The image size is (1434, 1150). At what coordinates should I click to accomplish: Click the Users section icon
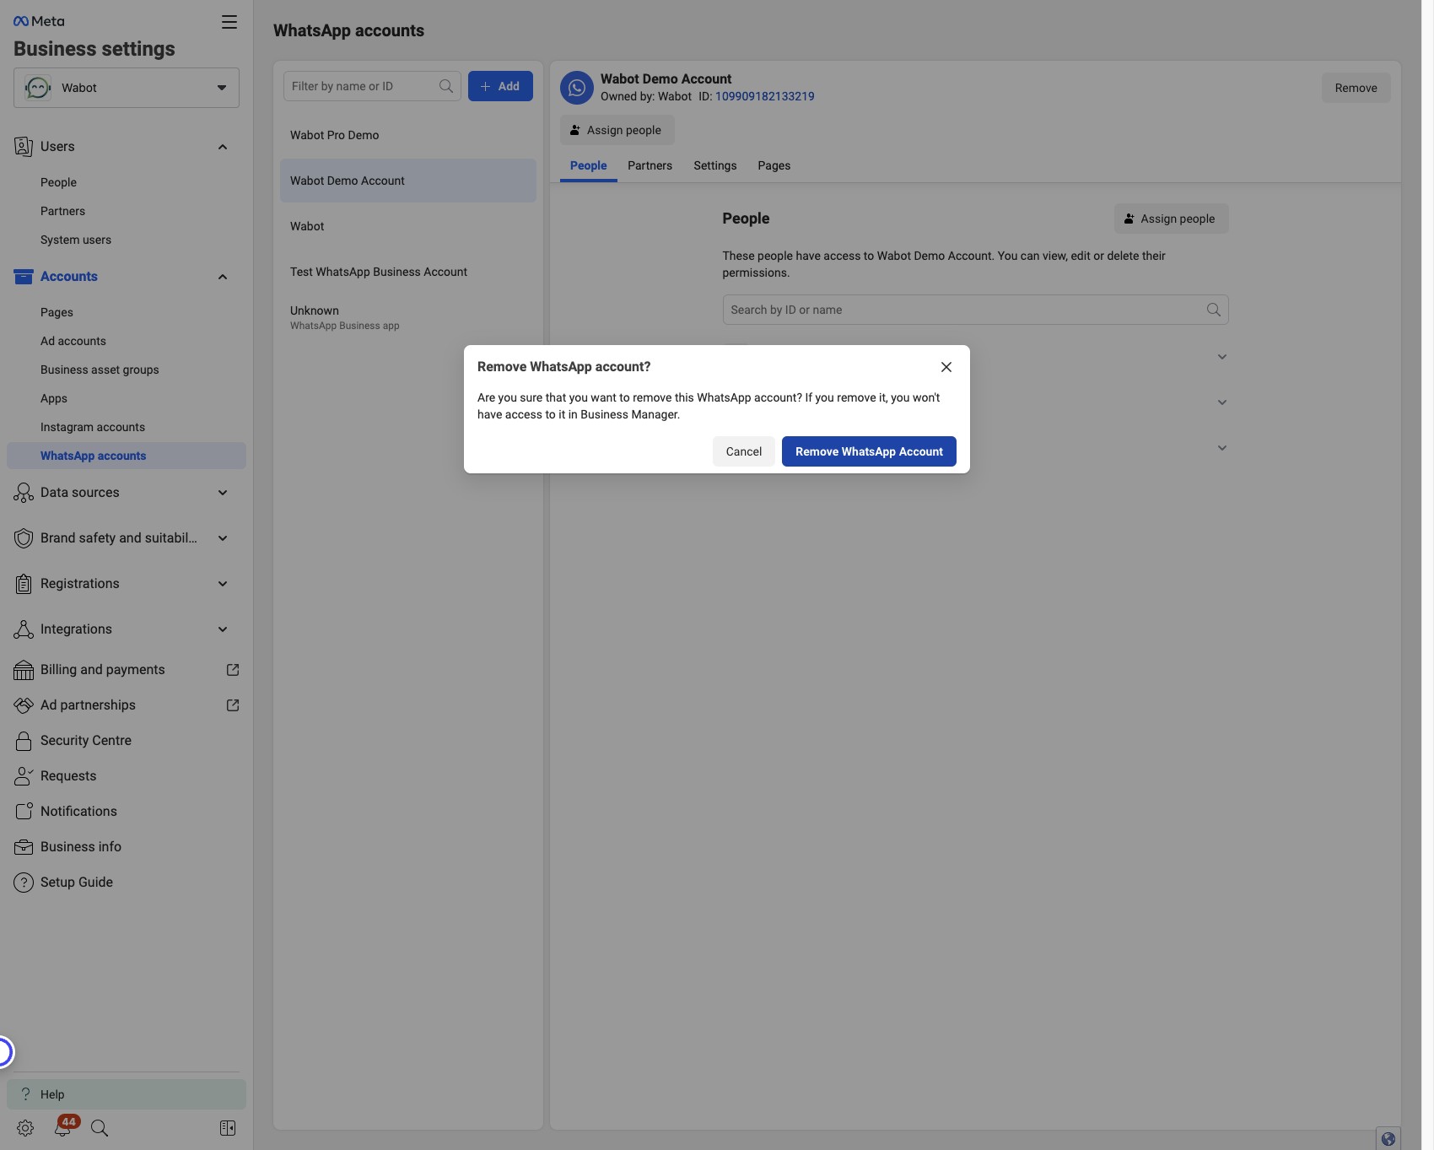[24, 147]
